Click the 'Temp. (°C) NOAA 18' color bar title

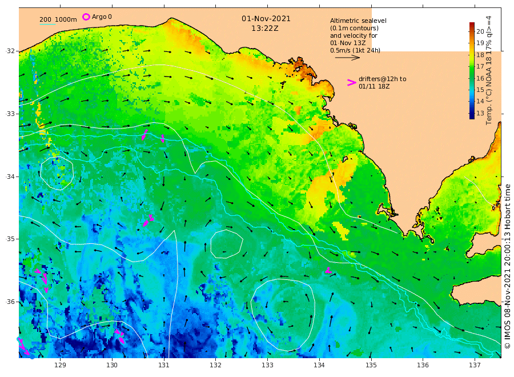(x=489, y=90)
